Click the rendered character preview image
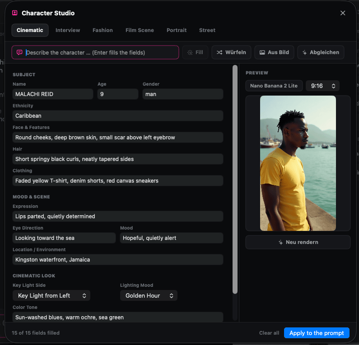 (298, 163)
